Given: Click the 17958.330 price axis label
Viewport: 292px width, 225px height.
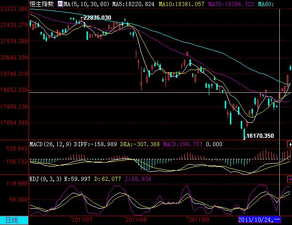Looking at the screenshot, I should 14,107.
